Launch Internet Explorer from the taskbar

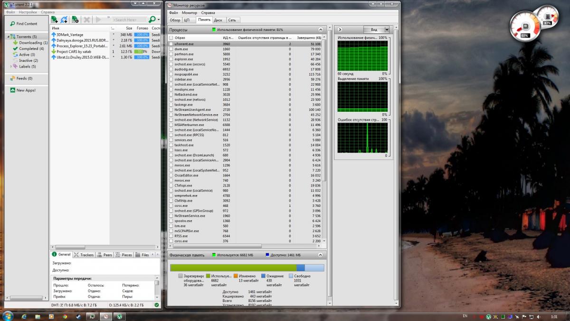click(x=24, y=316)
